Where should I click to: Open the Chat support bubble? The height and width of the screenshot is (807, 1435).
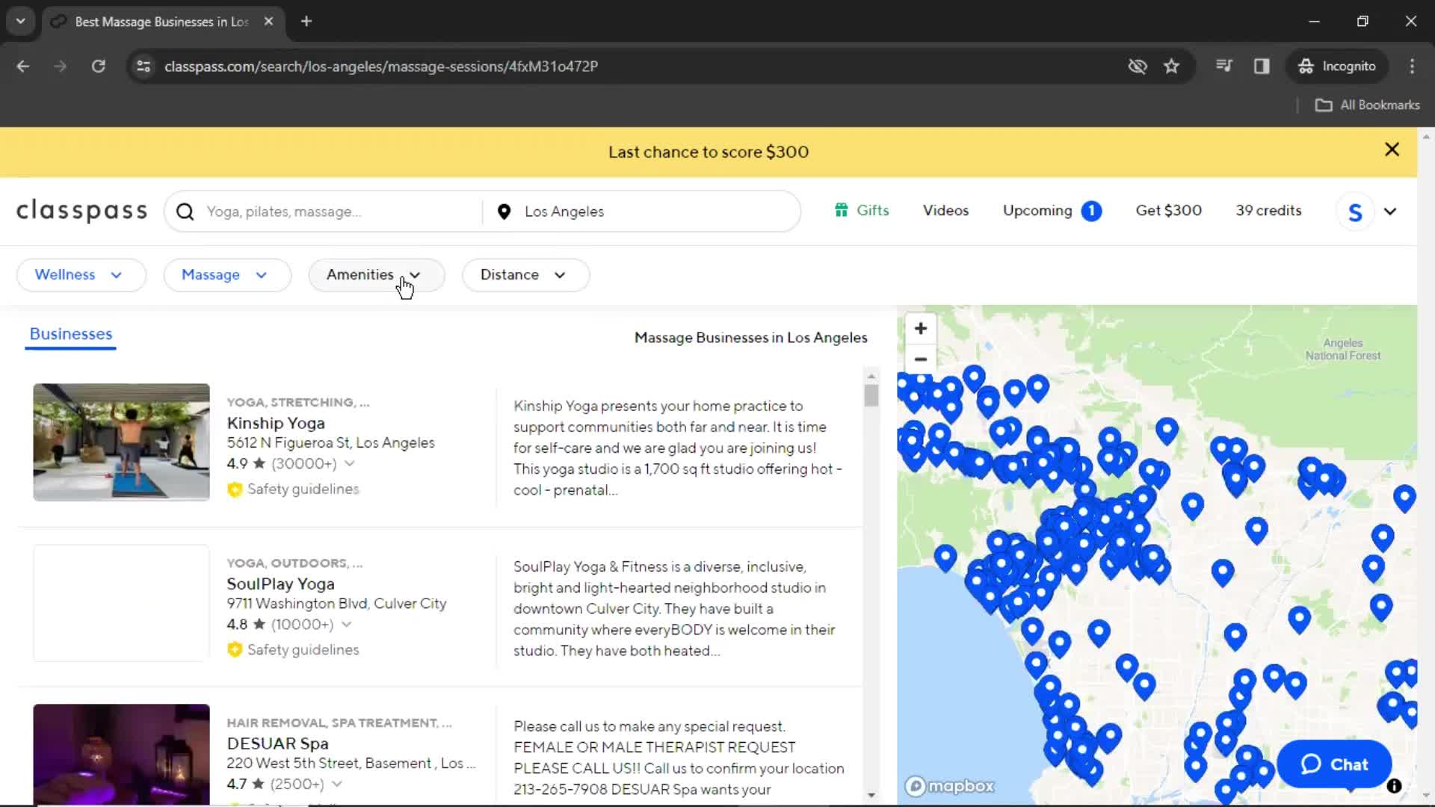1335,764
